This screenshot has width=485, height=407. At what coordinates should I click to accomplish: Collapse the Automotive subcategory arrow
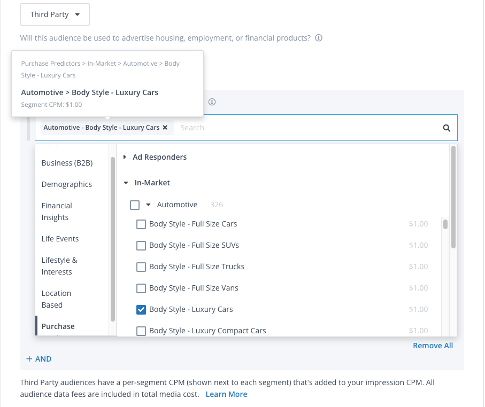[x=149, y=205]
